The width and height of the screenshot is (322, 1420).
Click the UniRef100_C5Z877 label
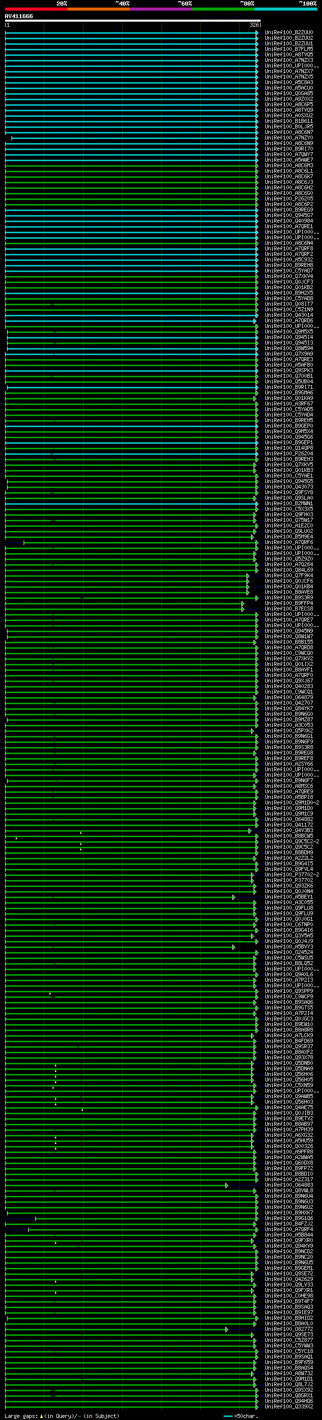click(x=289, y=1340)
